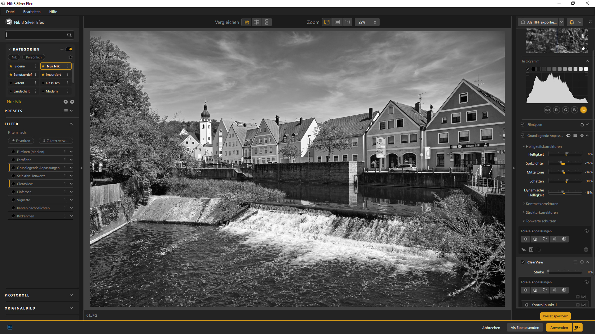Open the Bearbeiten menu
Screen dimensions: 595x334
[x=32, y=12]
